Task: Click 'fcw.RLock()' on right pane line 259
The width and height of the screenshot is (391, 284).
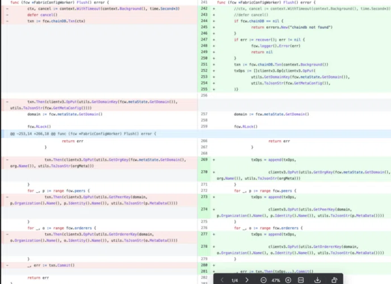Action: point(246,126)
